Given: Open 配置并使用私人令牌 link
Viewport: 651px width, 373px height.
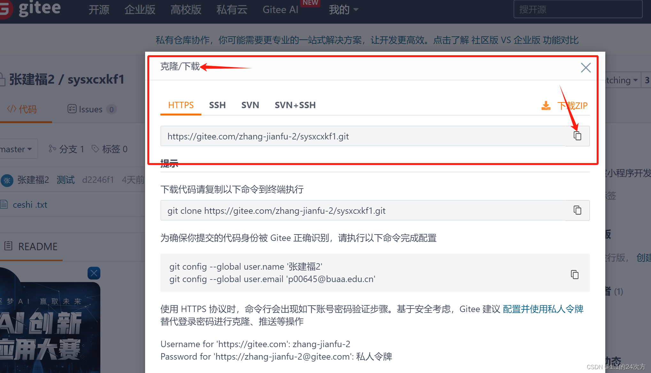Looking at the screenshot, I should pos(543,309).
